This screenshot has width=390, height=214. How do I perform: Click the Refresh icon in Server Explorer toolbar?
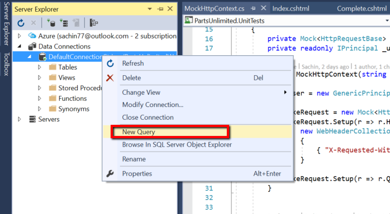click(x=21, y=23)
